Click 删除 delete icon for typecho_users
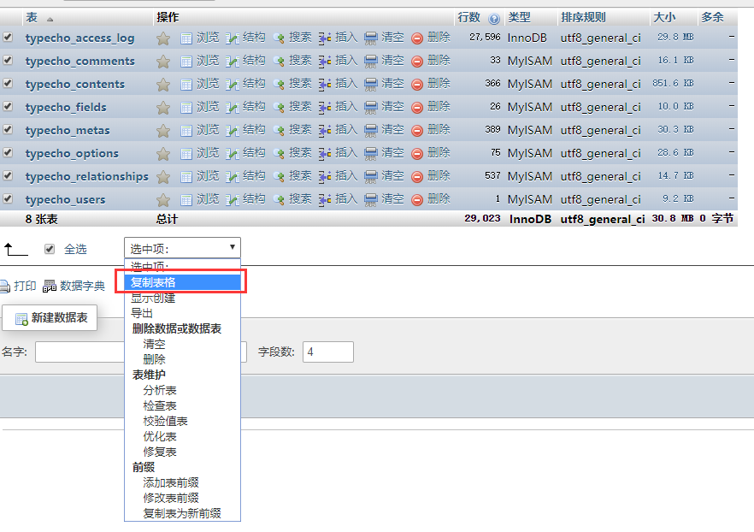The height and width of the screenshot is (532, 754). [417, 200]
